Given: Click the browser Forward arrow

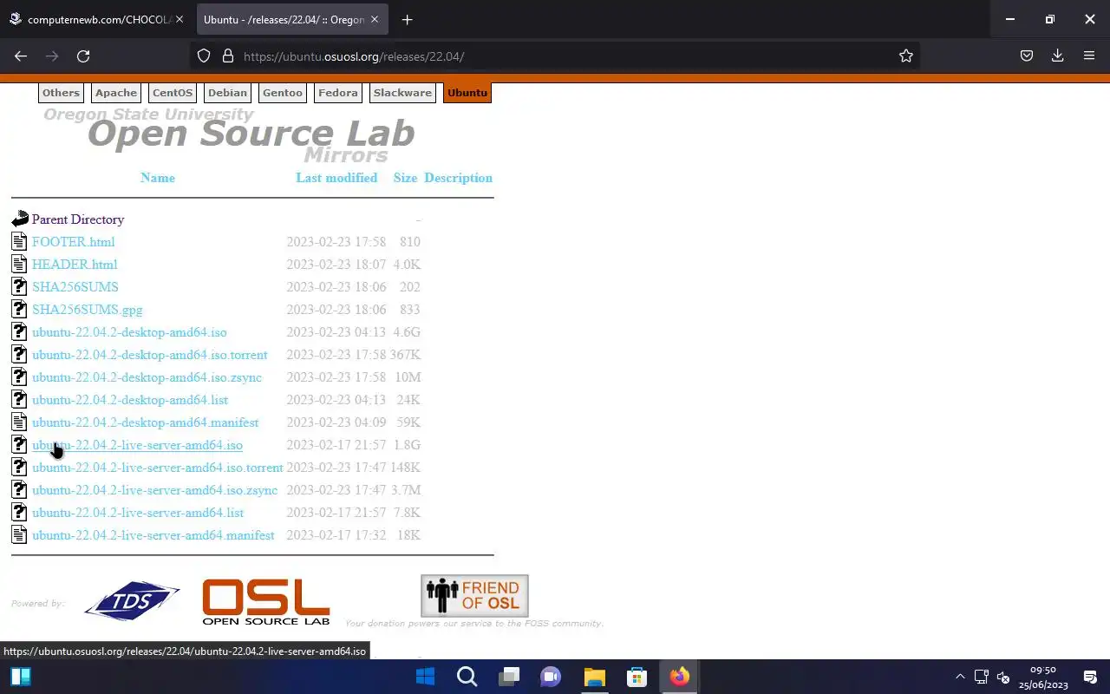Looking at the screenshot, I should click(x=52, y=56).
